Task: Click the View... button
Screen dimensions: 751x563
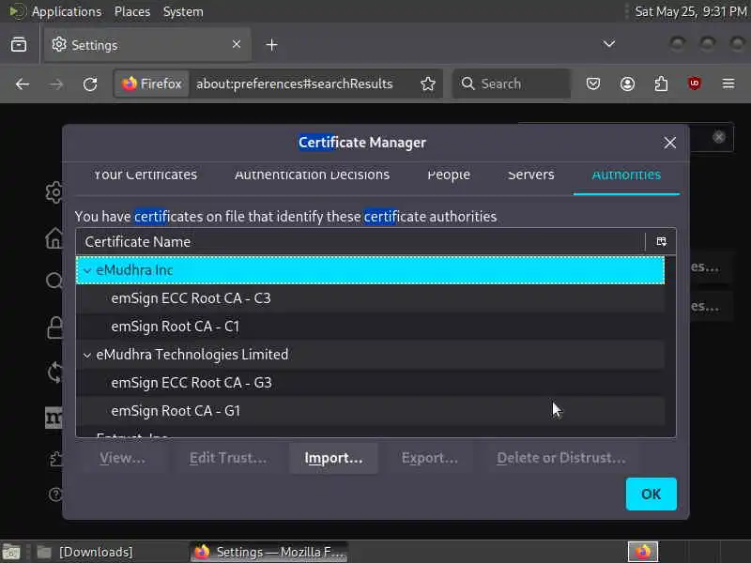Action: [x=122, y=458]
